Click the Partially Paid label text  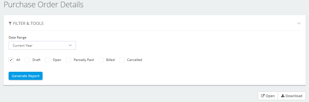[x=84, y=60]
